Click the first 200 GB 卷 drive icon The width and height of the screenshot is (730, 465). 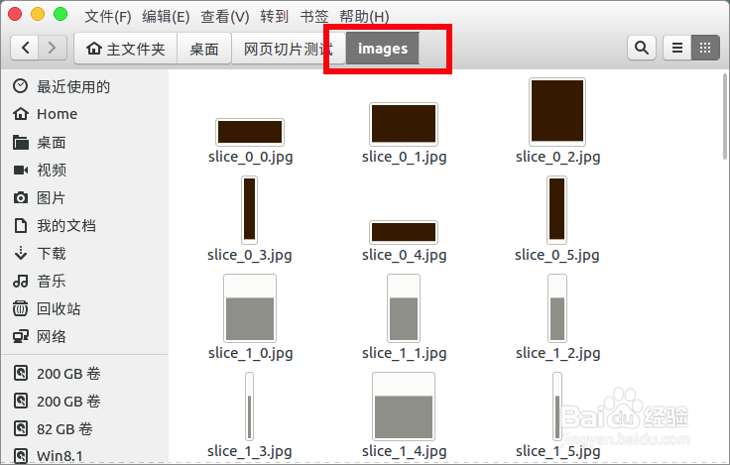click(x=21, y=374)
